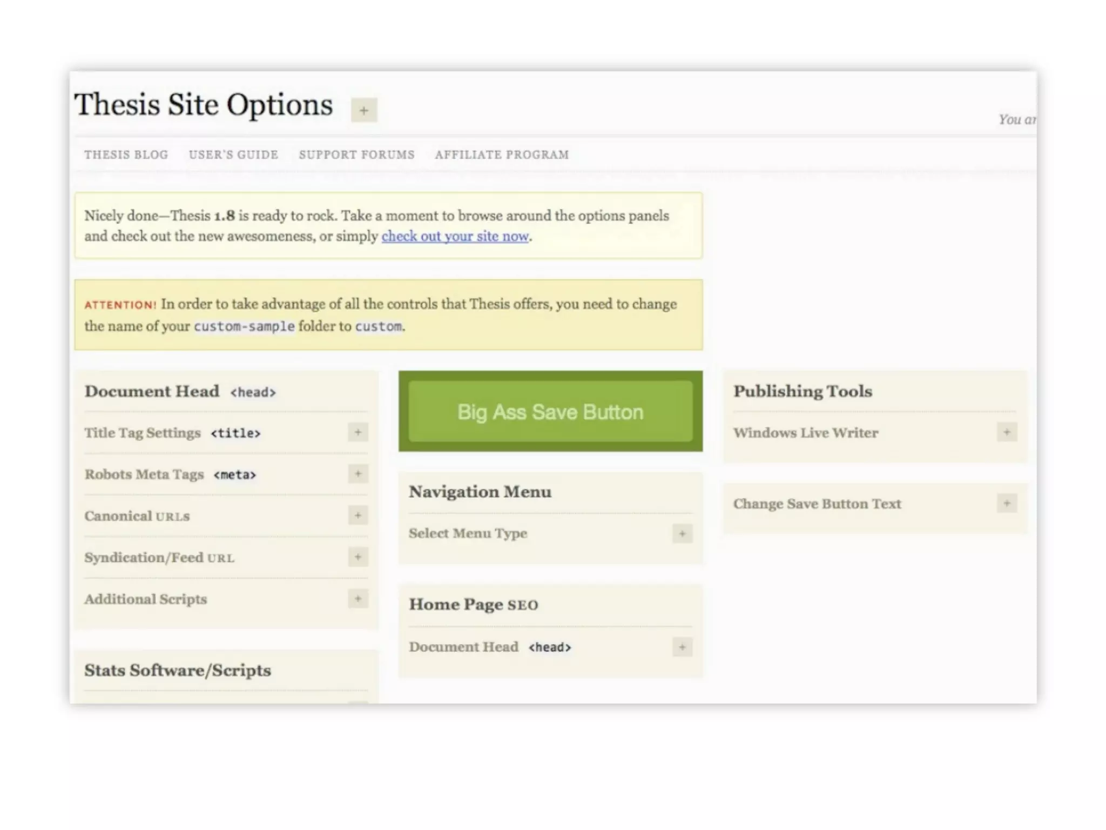The image size is (1106, 830).
Task: Click plus icon beside Thesis Site Options title
Action: point(364,110)
